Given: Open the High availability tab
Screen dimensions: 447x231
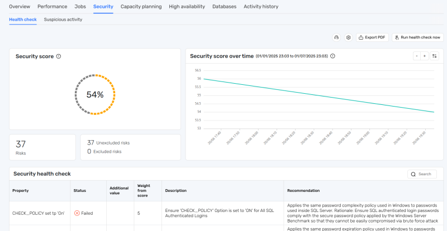Looking at the screenshot, I should [187, 7].
